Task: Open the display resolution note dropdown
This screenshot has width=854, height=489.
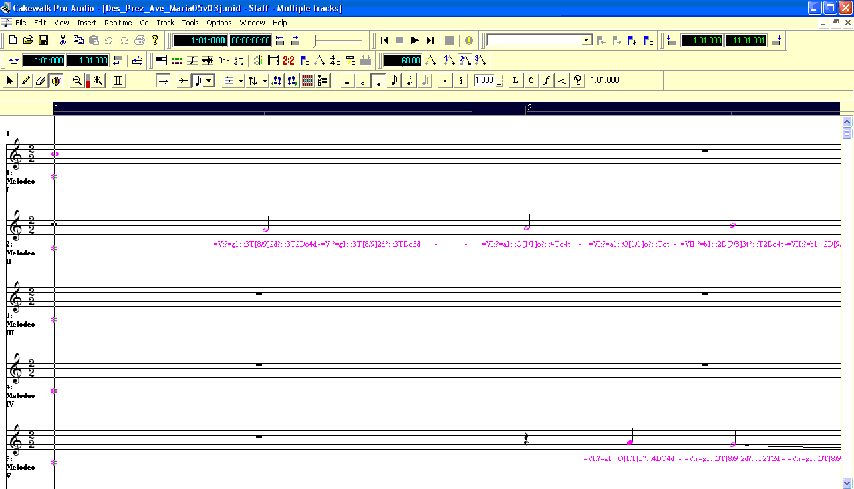Action: pyautogui.click(x=209, y=81)
